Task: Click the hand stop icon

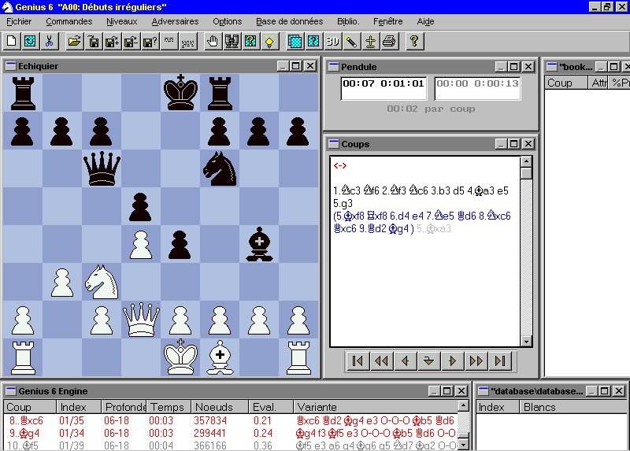Action: [x=213, y=41]
